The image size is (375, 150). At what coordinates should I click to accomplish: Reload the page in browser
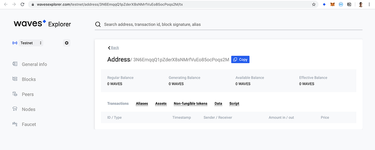pos(22,4)
